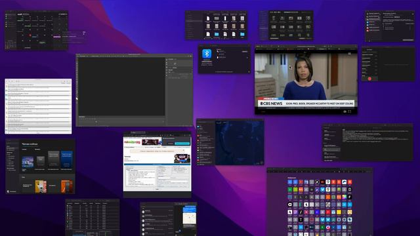Image resolution: width=420 pixels, height=236 pixels.
Task: Open the yellow book cover in Books
Action: tap(41, 186)
